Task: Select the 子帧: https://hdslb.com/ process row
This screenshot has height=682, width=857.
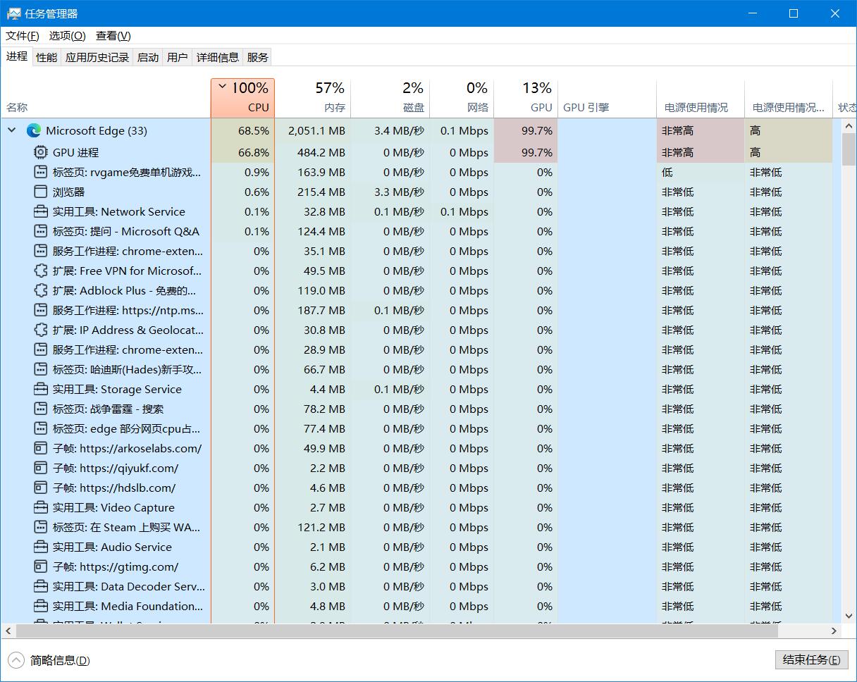Action: [x=420, y=488]
